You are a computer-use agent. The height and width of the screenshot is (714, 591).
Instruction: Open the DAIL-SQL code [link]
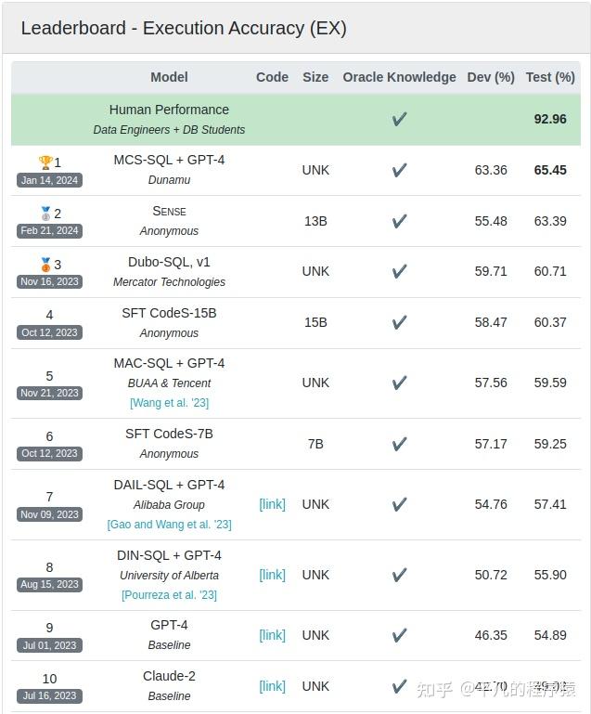(272, 504)
